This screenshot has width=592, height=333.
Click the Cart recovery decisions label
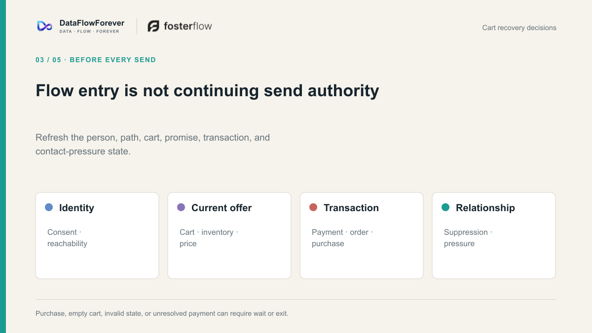519,28
